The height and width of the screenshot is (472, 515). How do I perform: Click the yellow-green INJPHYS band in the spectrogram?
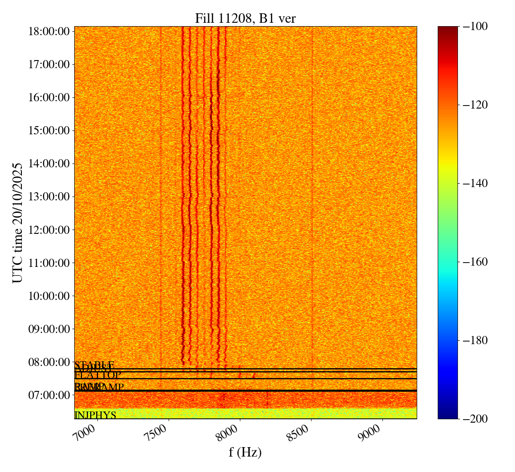click(x=257, y=413)
